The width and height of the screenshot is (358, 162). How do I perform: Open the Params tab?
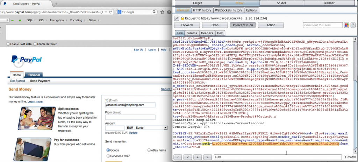[191, 33]
